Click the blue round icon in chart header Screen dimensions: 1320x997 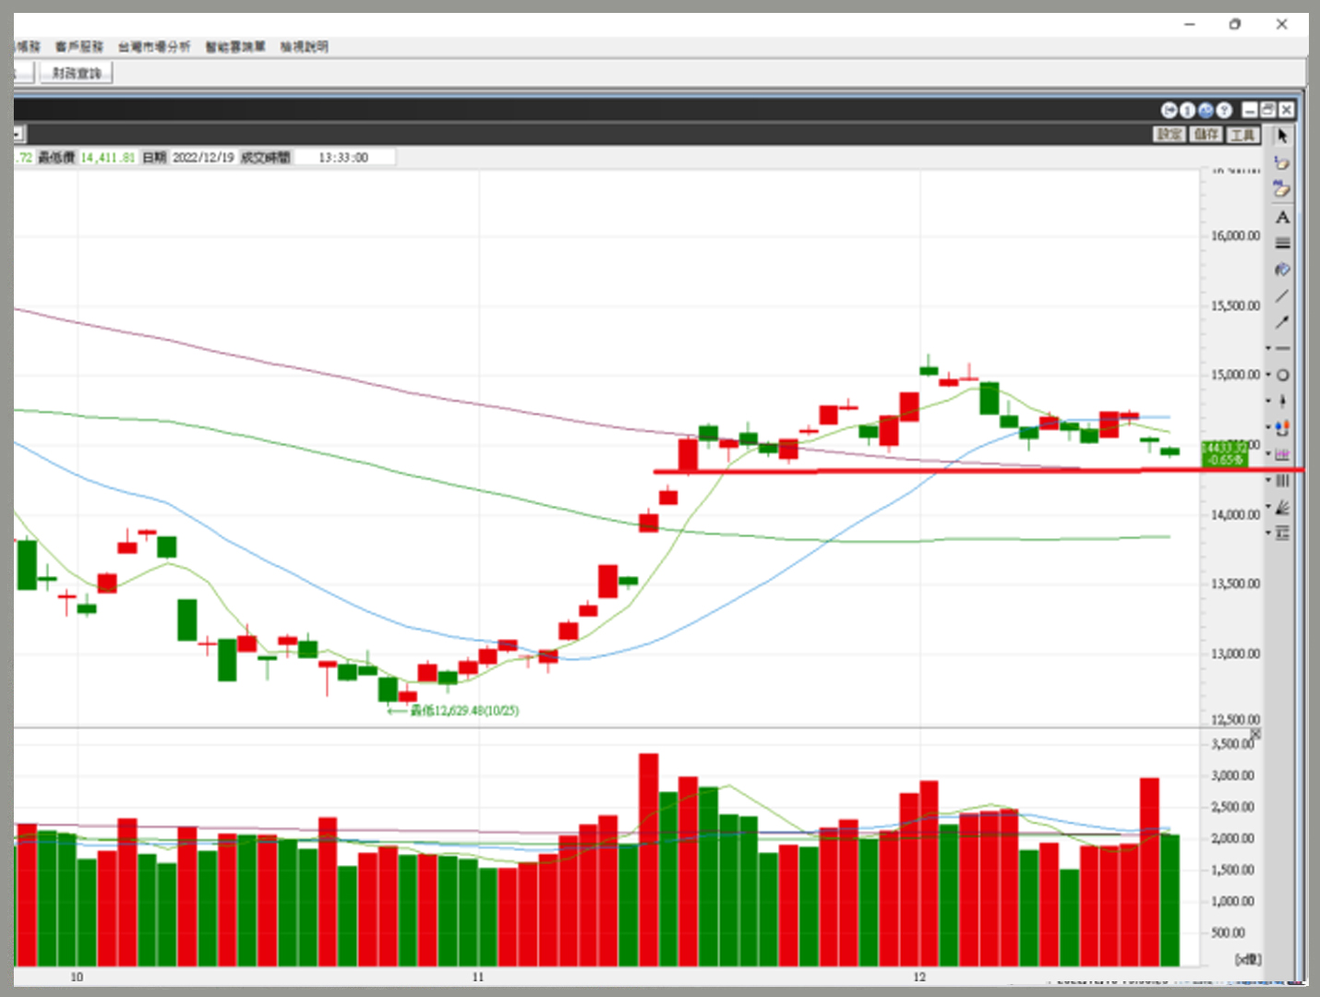(x=1206, y=111)
